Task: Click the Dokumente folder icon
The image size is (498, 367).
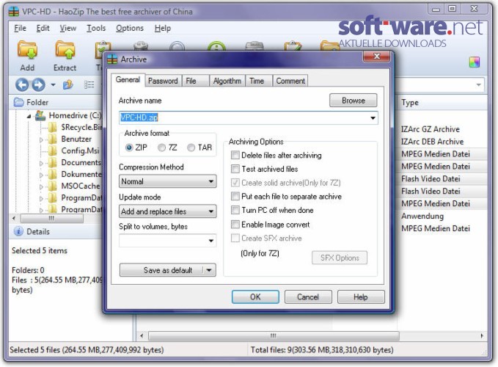Action: pos(52,174)
